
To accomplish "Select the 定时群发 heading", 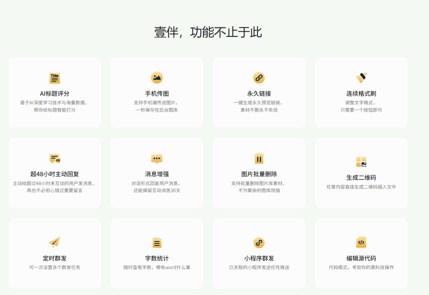I will click(55, 259).
